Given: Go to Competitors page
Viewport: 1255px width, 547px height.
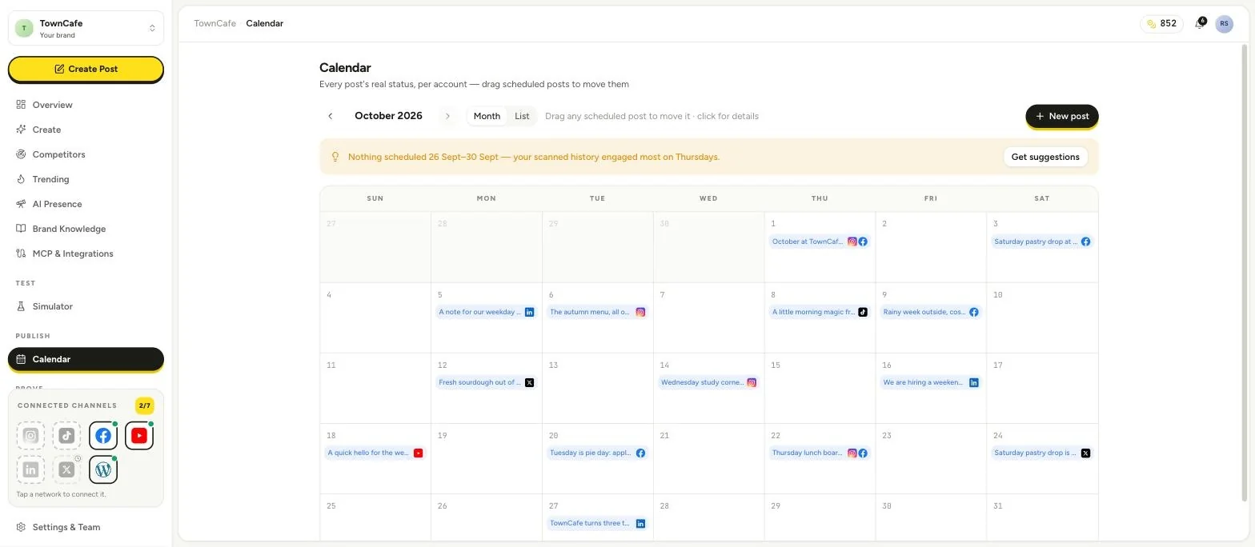Looking at the screenshot, I should pyautogui.click(x=58, y=154).
